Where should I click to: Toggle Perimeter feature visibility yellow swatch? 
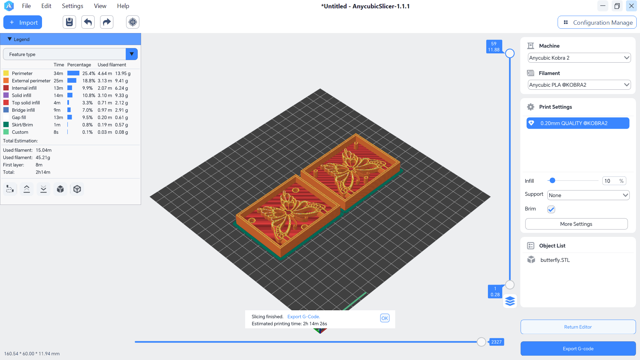click(6, 73)
